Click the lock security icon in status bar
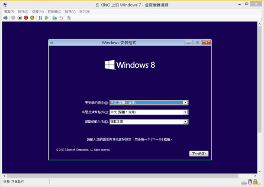 point(255,182)
